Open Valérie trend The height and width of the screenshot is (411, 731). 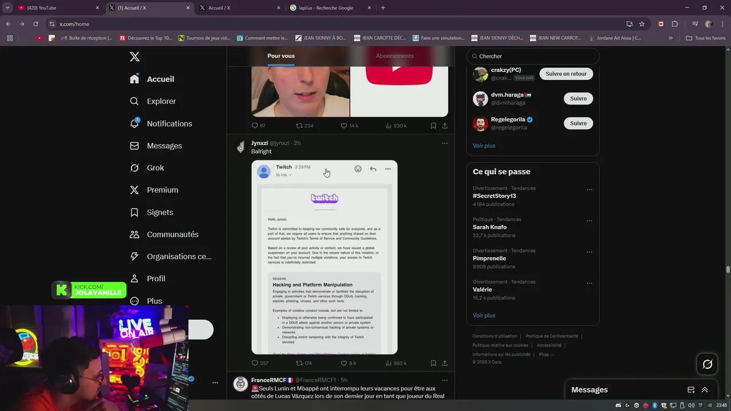click(482, 289)
